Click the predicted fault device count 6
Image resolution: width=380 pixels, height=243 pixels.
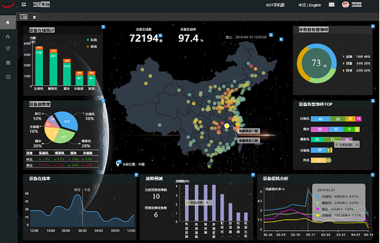pos(156,215)
